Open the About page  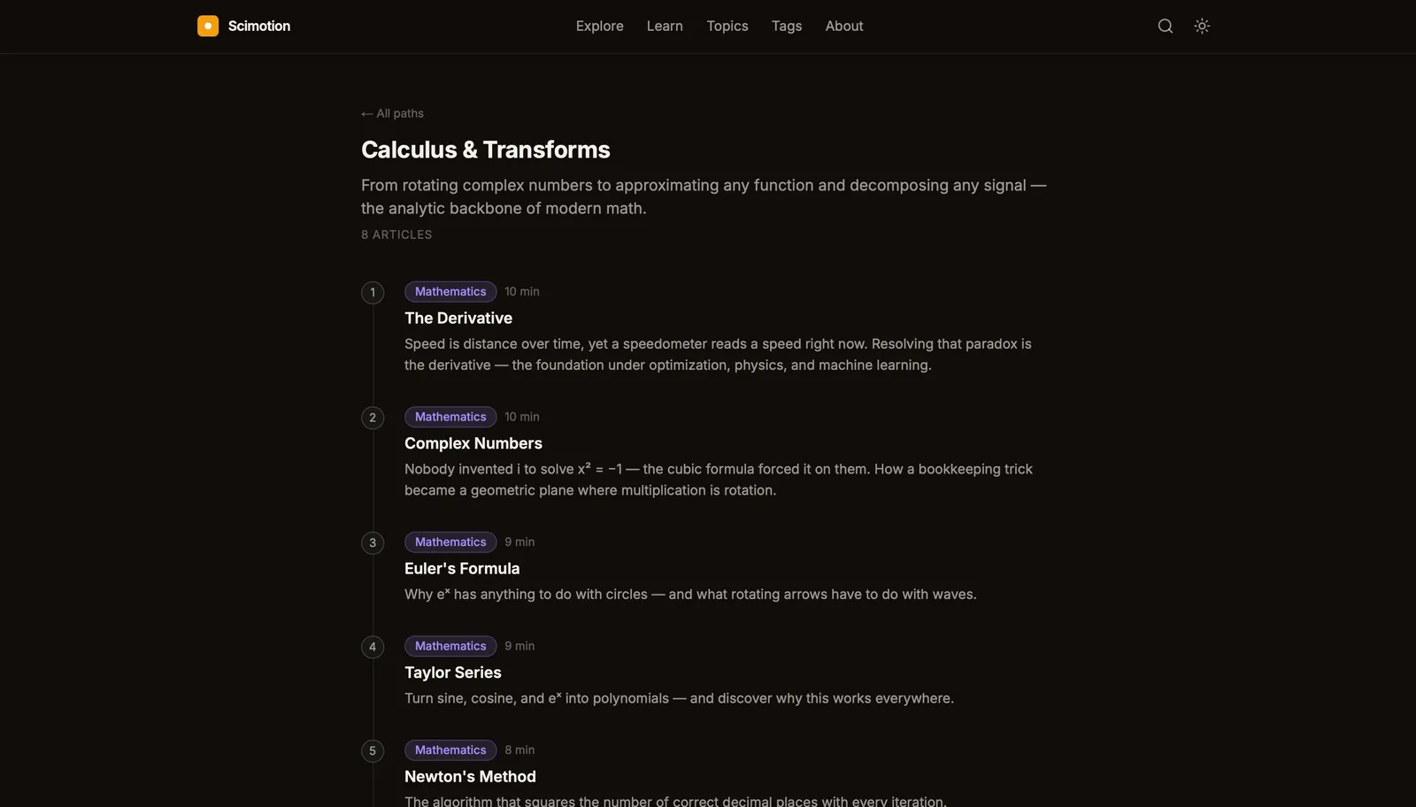click(844, 26)
